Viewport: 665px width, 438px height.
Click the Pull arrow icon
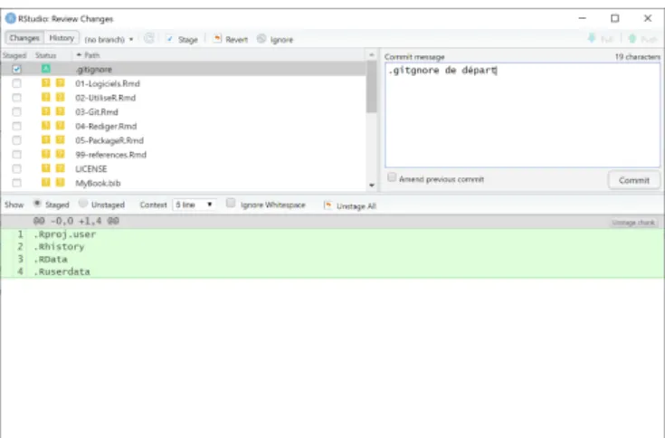tap(592, 39)
